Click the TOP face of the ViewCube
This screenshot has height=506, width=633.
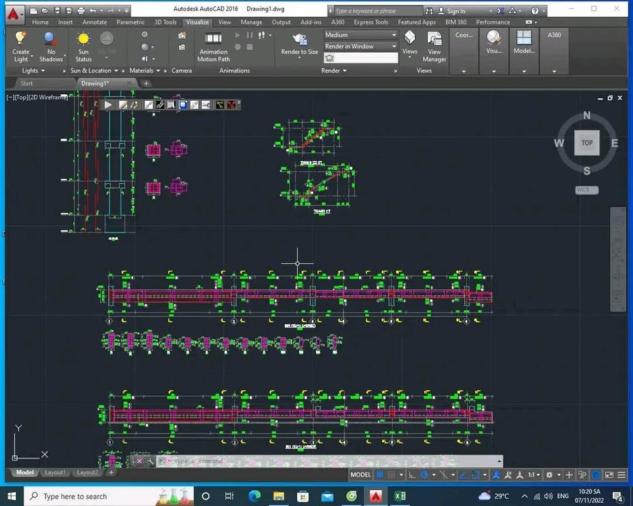[x=587, y=142]
